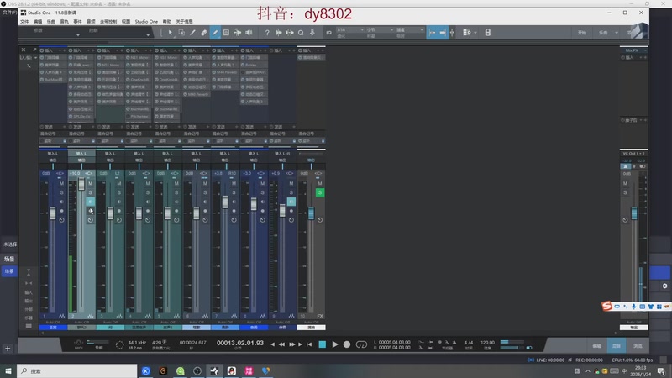672x378 pixels.
Task: Select the Listen speaker tool
Action: (249, 33)
